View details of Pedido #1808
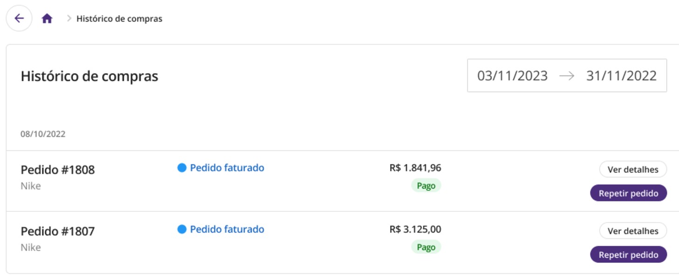 633,169
